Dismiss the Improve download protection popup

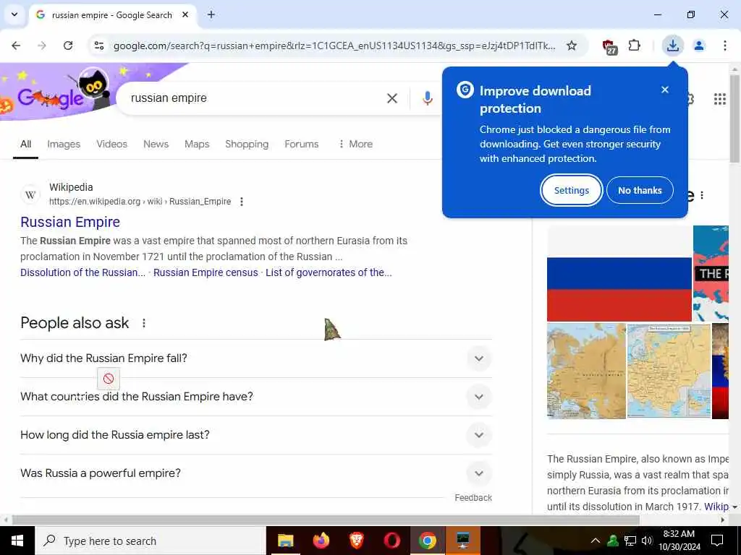(664, 90)
